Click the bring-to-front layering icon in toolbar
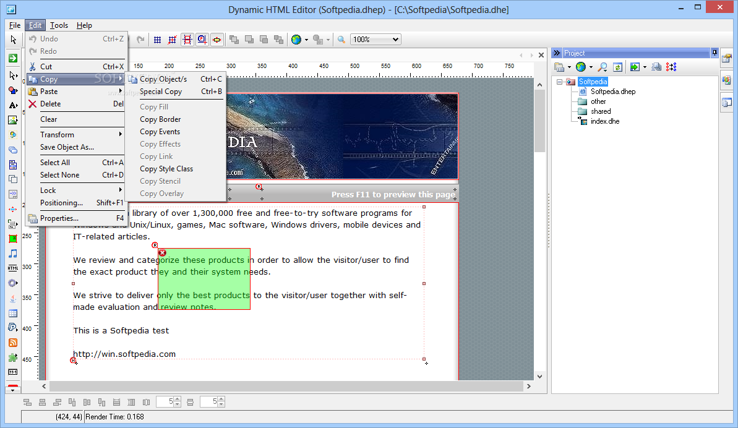The height and width of the screenshot is (428, 738). tap(234, 40)
